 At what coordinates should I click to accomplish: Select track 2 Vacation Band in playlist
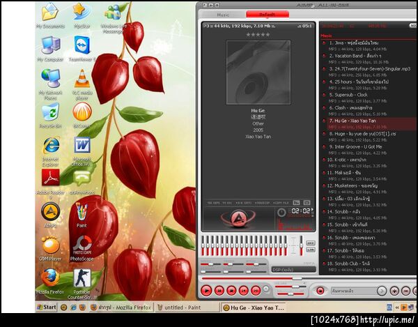click(369, 59)
